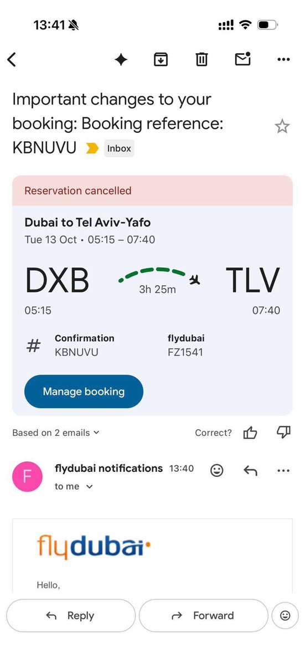Give thumbs down to summary card
Screen dimensions: 305x664
[x=283, y=432]
